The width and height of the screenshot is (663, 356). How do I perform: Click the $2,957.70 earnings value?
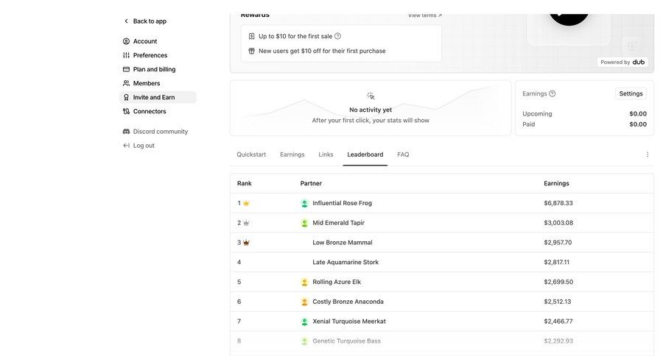pos(558,243)
